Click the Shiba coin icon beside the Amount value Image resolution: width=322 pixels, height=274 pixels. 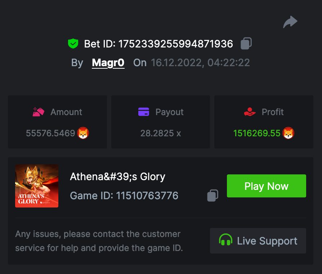(83, 133)
